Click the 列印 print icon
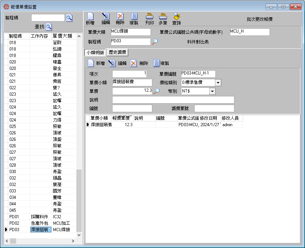 tap(149, 16)
